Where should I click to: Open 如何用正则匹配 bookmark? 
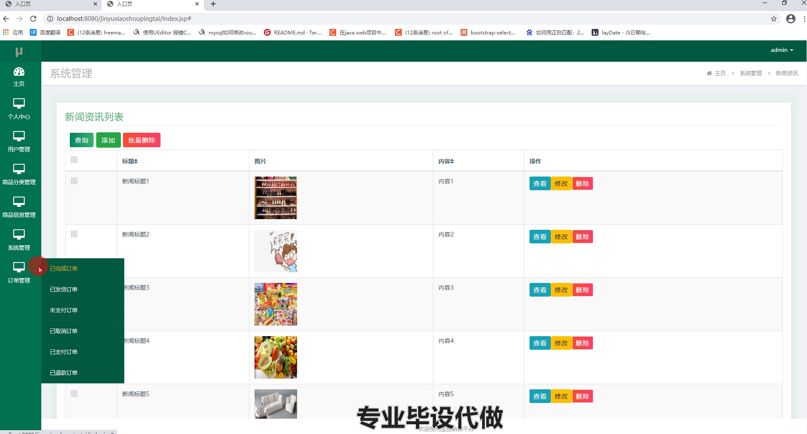555,32
